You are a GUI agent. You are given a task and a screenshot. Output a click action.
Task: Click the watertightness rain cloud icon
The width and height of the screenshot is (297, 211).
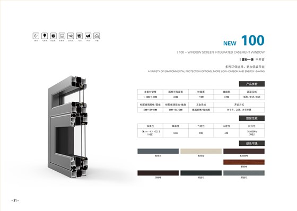click(x=62, y=36)
